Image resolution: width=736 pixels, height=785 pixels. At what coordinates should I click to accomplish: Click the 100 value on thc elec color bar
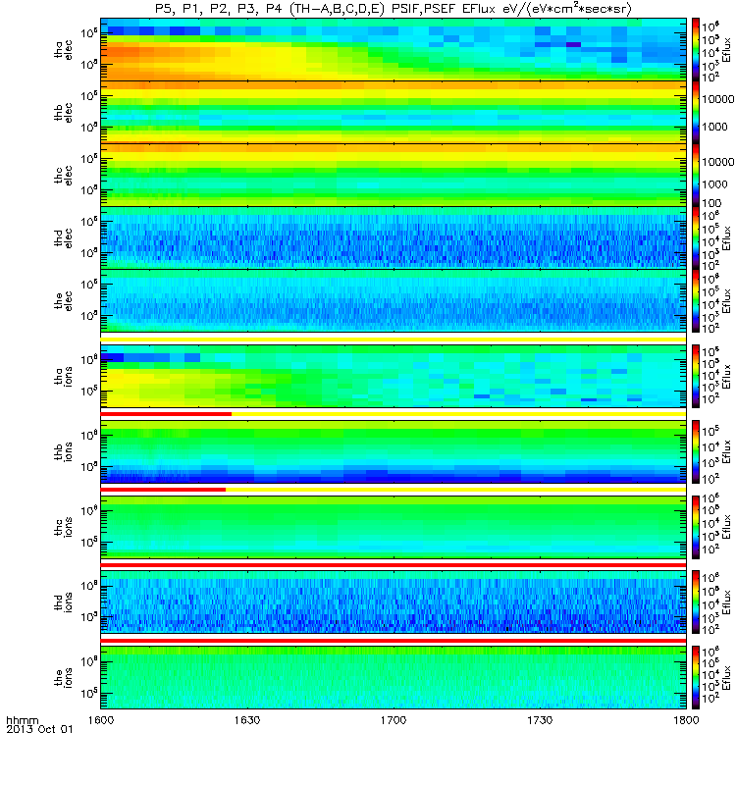click(711, 203)
